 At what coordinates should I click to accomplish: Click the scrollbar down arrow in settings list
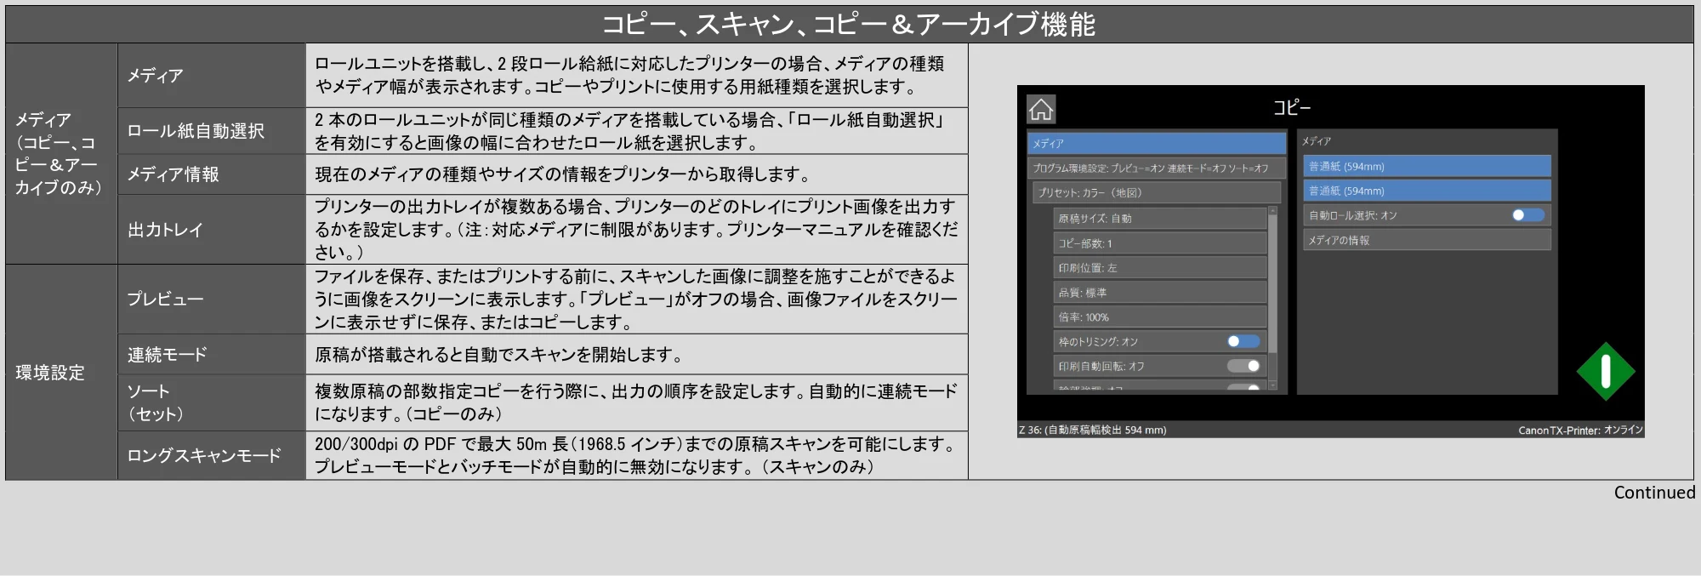[1272, 385]
